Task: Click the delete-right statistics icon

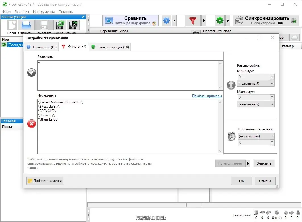Action: point(298,213)
